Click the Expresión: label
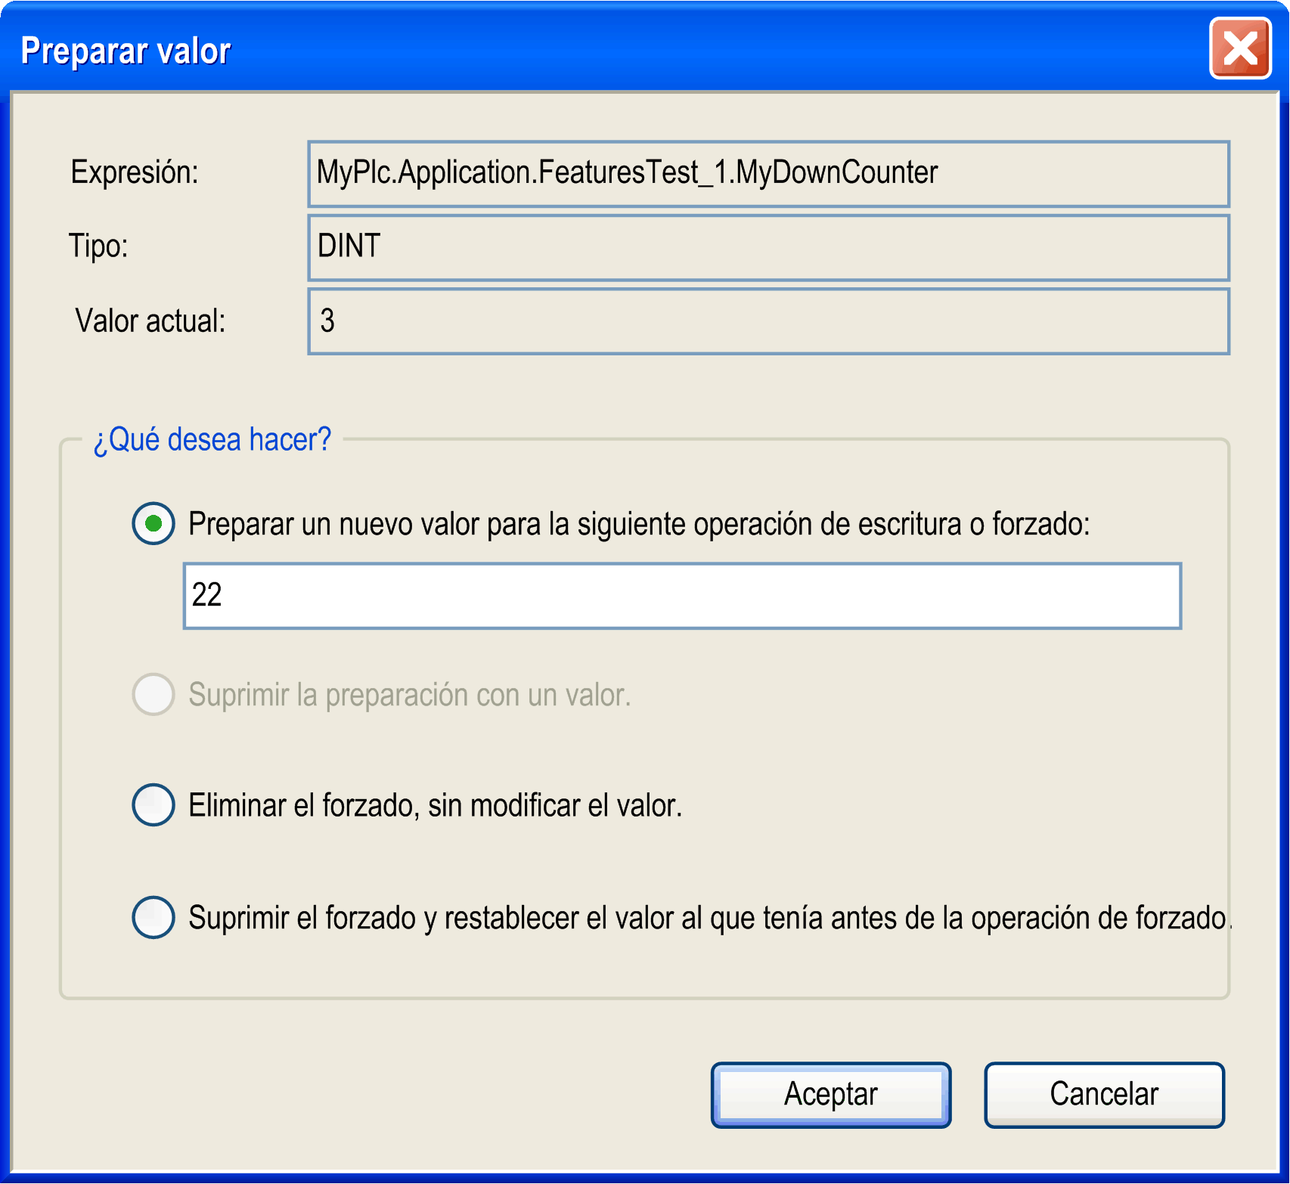The width and height of the screenshot is (1290, 1184). (x=135, y=172)
